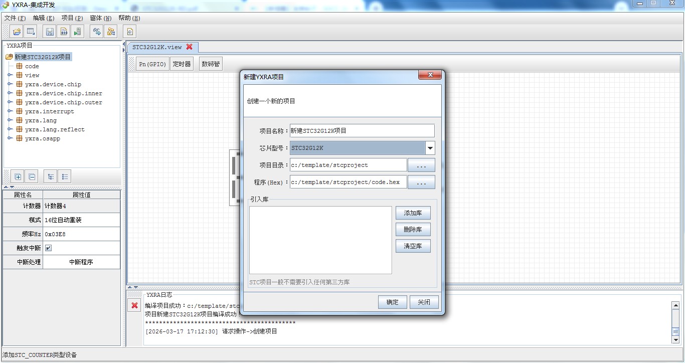Click the 010 code generation toolbar icon
The height and width of the screenshot is (363, 685).
64,31
